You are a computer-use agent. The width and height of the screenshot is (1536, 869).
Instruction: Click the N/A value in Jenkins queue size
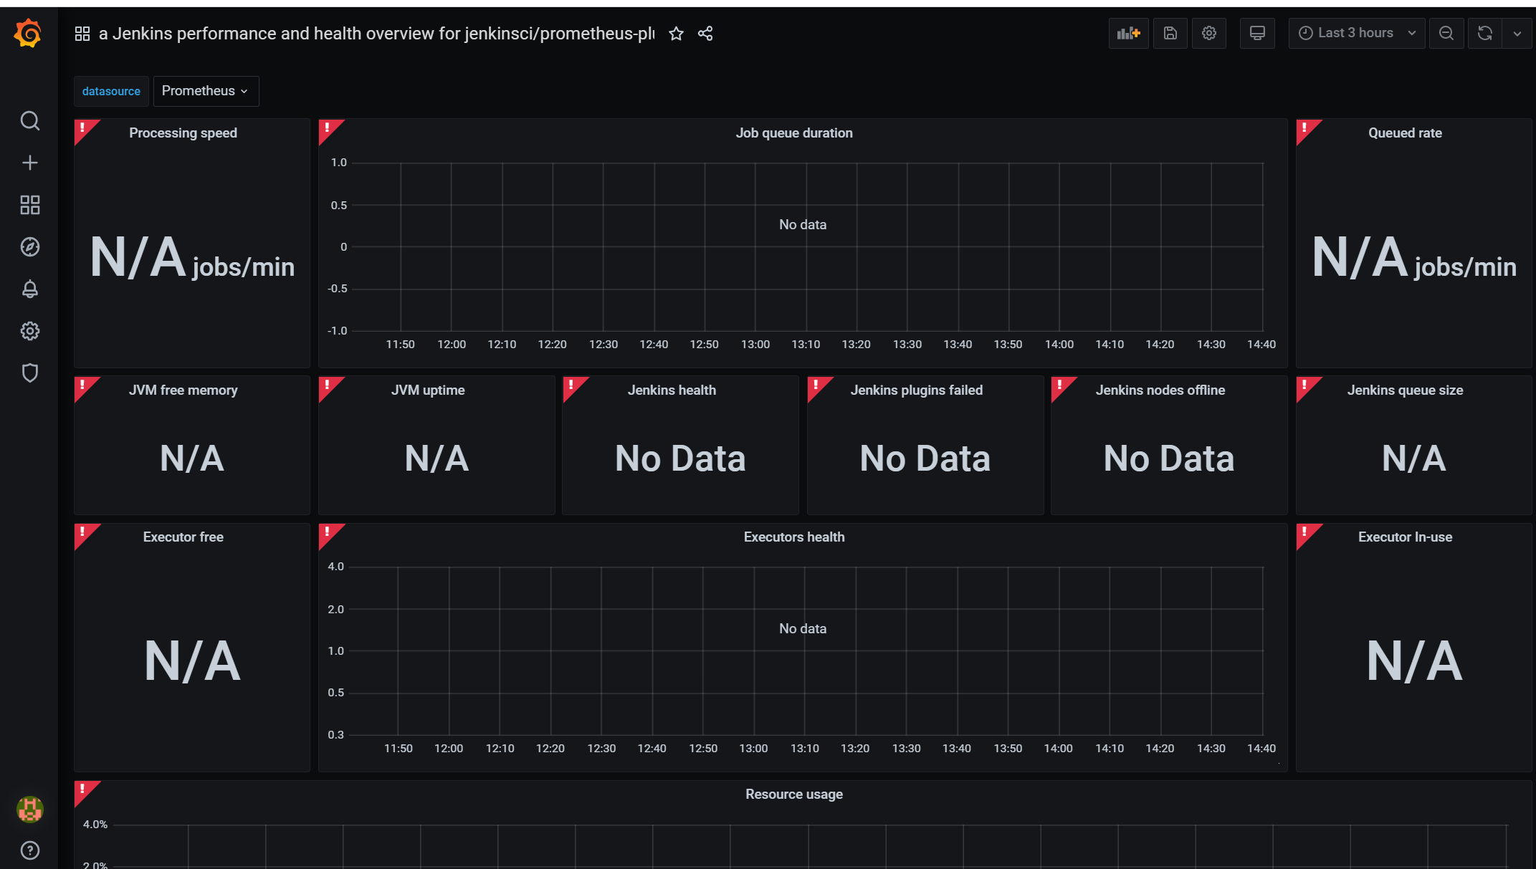tap(1413, 458)
